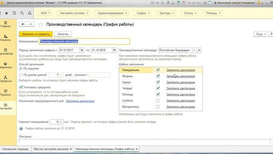
Task: Click the Горизонт планирования stepper arrows
Action: click(x=61, y=122)
